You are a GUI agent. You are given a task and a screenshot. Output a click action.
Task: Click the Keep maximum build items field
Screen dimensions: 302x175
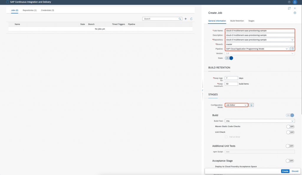231,84
